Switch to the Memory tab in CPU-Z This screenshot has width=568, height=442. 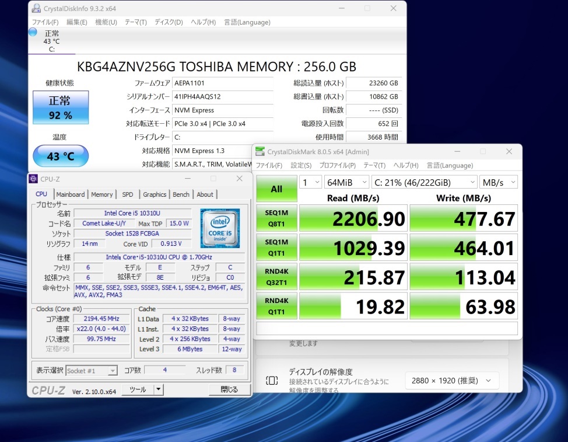(x=102, y=194)
